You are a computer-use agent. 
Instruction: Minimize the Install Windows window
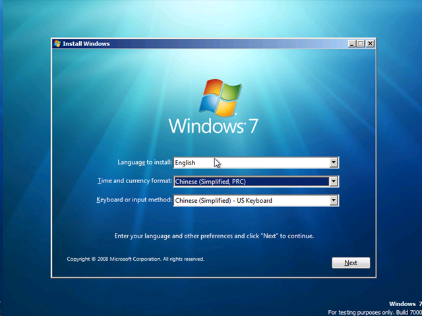[x=352, y=43]
